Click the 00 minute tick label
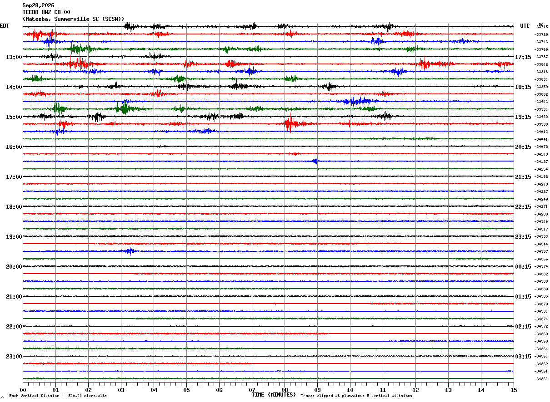Screen dimensions: 550x402 tap(23, 390)
